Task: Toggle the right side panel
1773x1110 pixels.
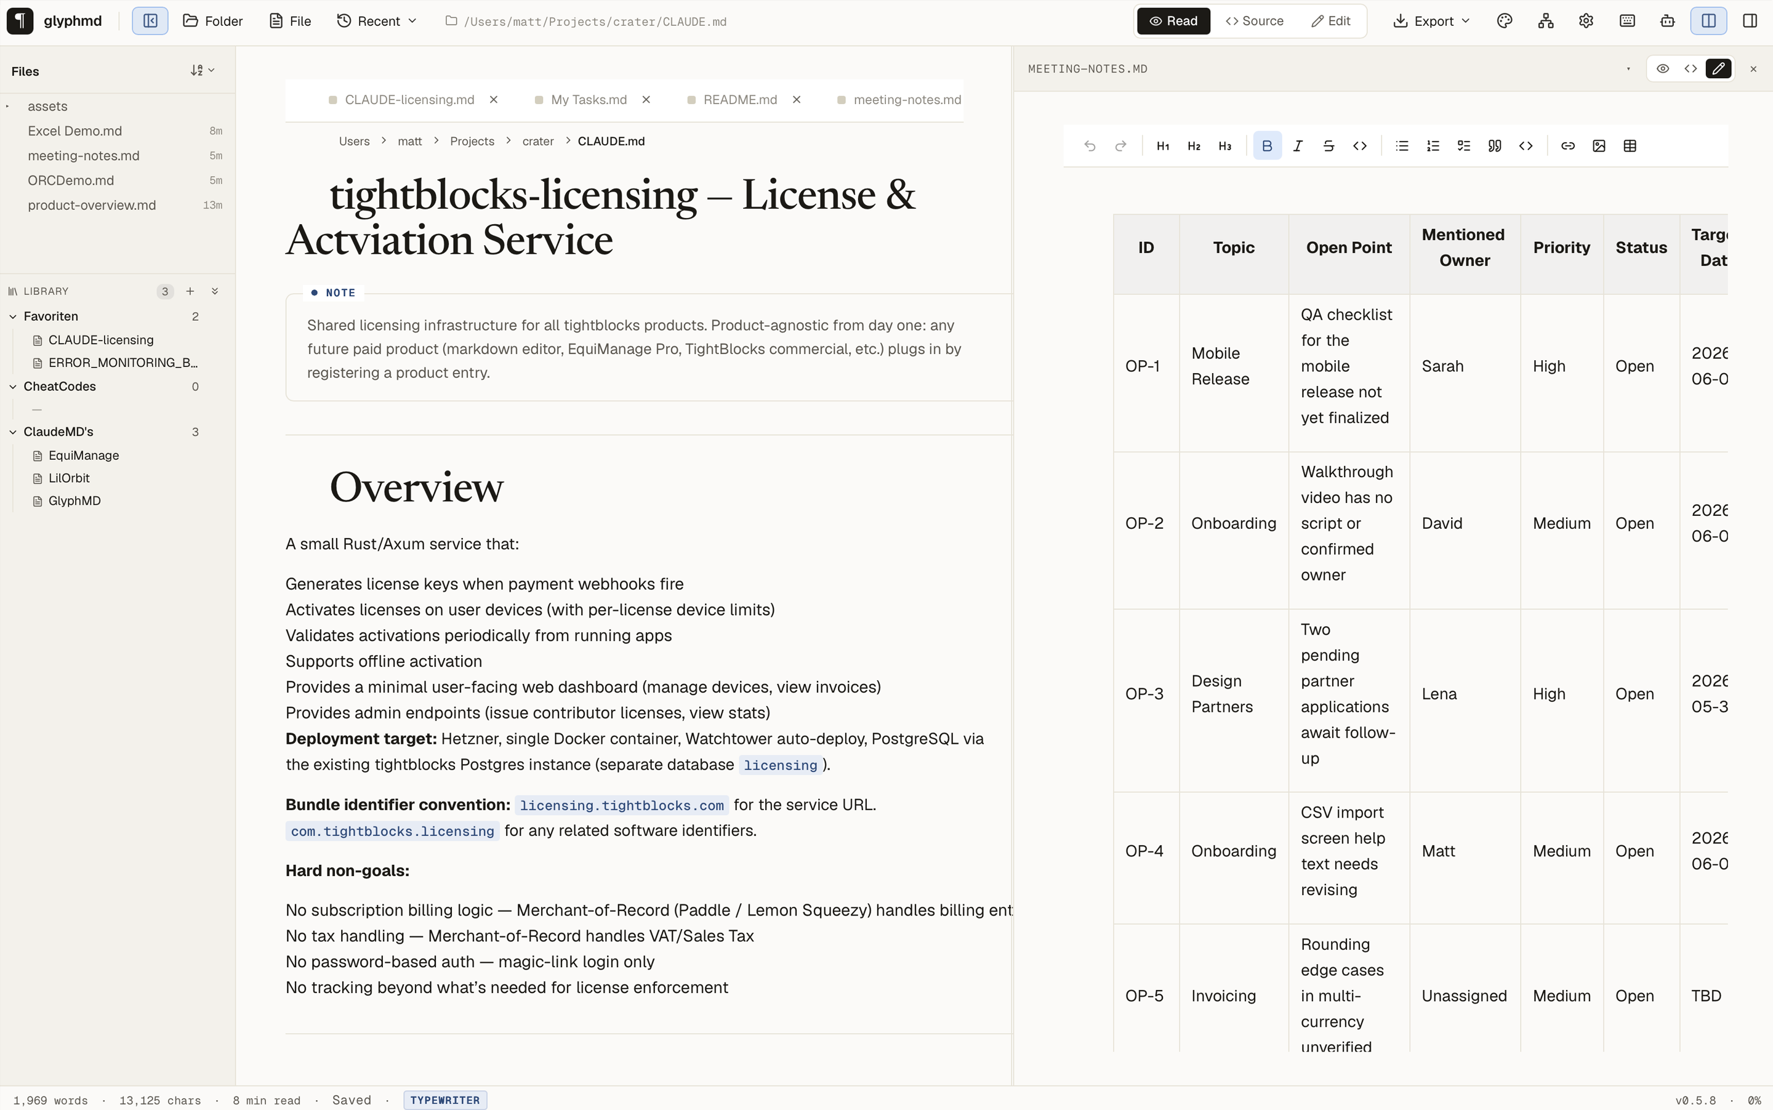Action: coord(1750,22)
